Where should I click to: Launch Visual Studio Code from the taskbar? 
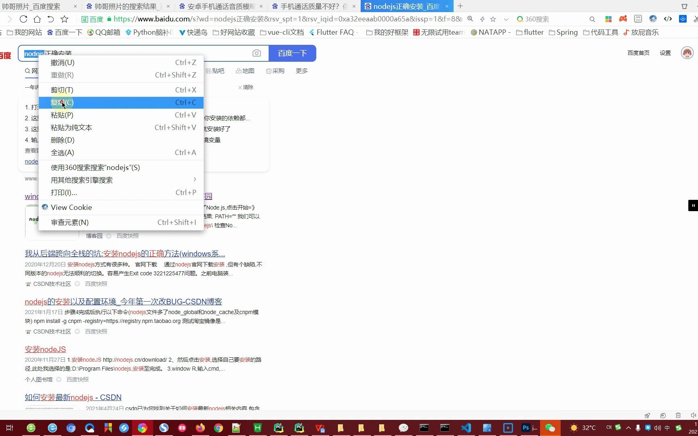[x=465, y=428]
